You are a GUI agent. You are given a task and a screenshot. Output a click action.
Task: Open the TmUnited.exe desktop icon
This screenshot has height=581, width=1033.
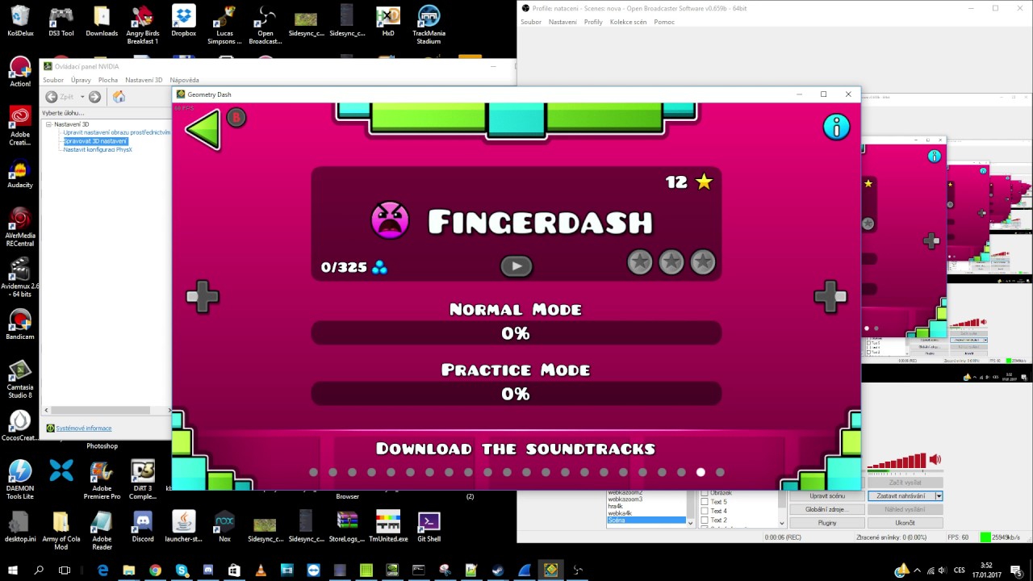[388, 526]
